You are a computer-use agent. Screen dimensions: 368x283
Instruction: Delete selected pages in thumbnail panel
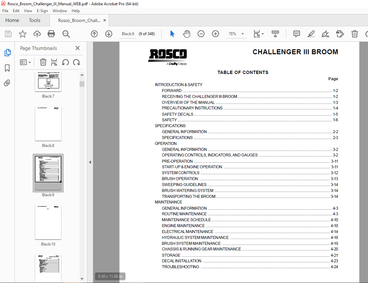click(43, 62)
